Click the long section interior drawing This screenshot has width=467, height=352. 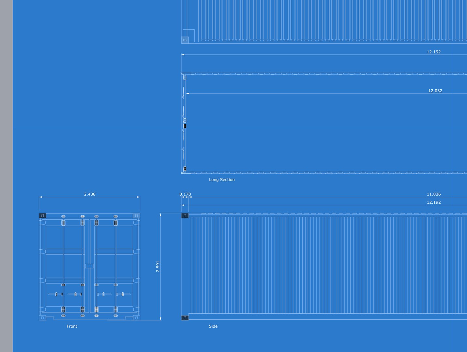324,123
